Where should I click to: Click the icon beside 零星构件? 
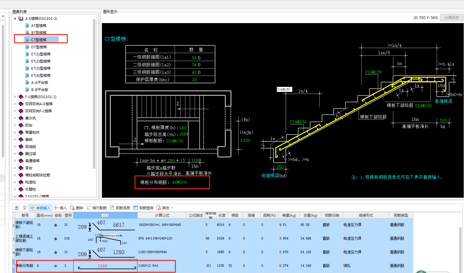coord(21,132)
